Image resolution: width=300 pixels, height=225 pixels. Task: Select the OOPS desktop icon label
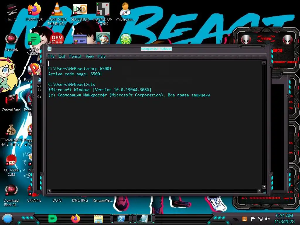(x=57, y=200)
